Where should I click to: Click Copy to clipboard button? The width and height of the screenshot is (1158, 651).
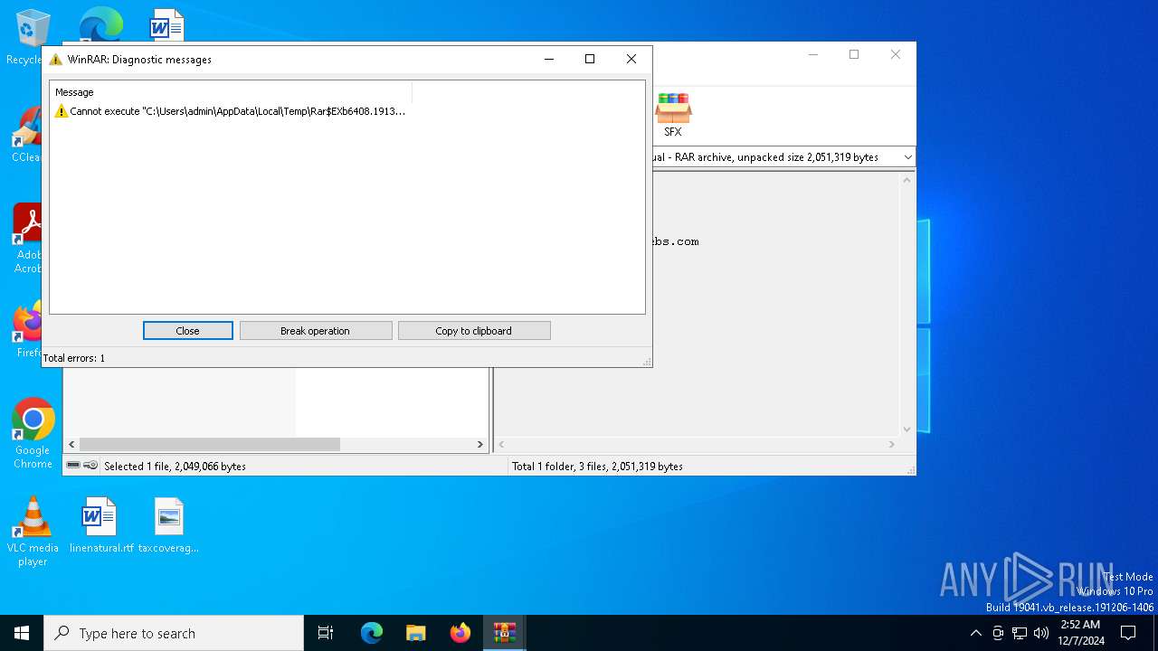point(474,331)
